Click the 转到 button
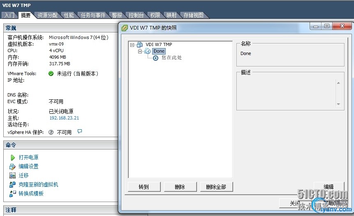The height and width of the screenshot is (216, 354). (144, 187)
